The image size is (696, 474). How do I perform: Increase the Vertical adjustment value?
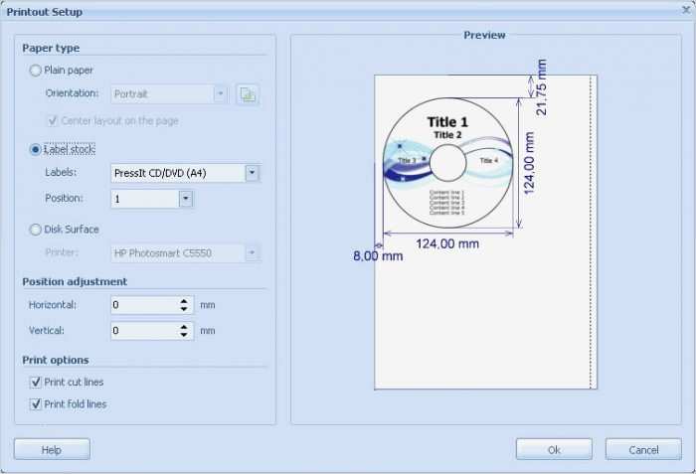point(184,327)
